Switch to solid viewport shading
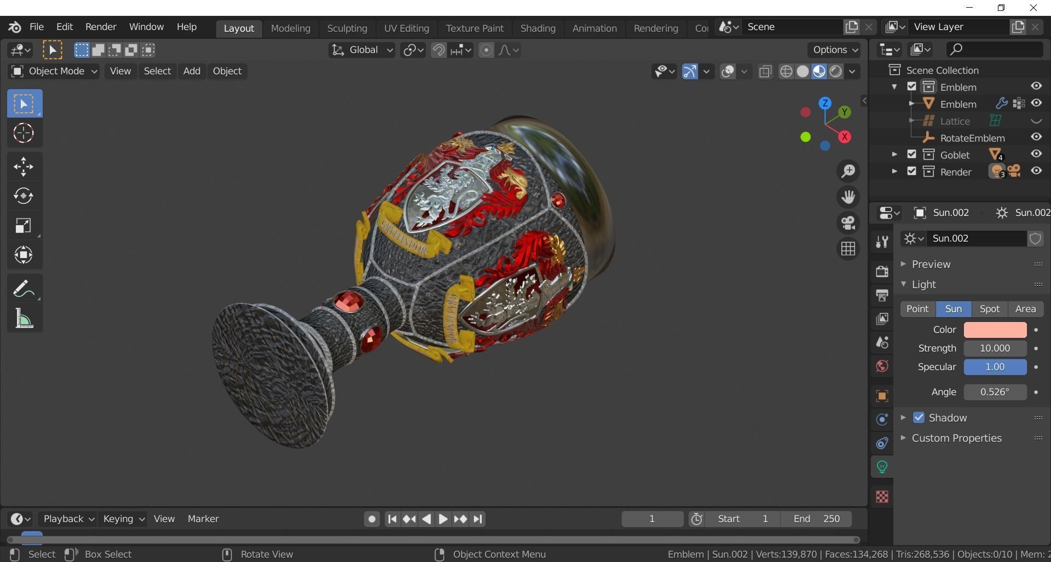Image resolution: width=1051 pixels, height=562 pixels. pos(802,72)
